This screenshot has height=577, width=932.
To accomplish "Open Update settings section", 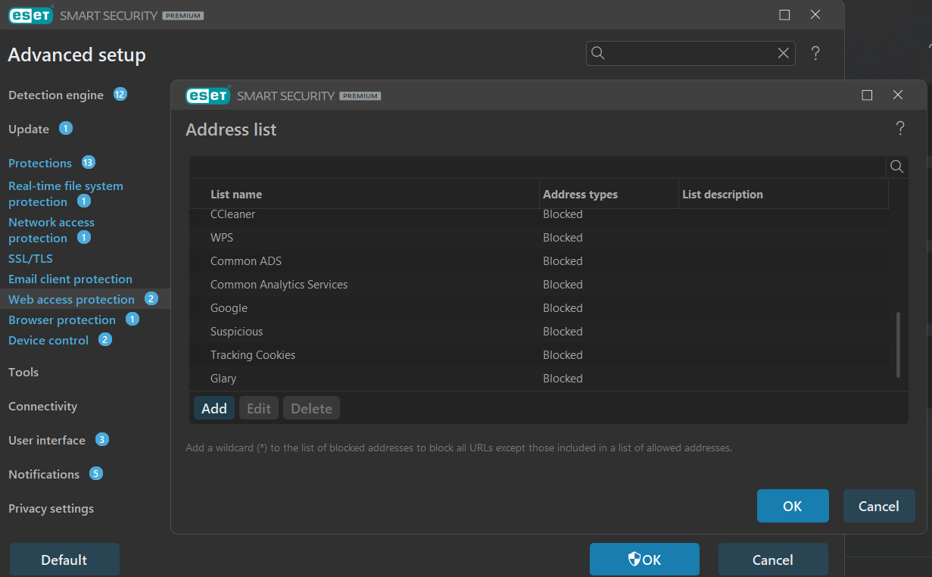I will tap(29, 129).
